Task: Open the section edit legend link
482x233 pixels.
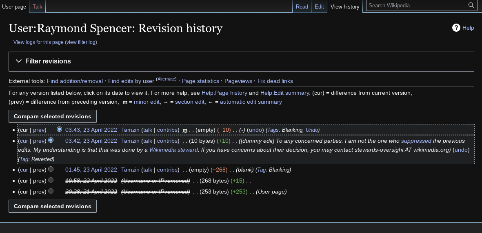Action: 190,102
